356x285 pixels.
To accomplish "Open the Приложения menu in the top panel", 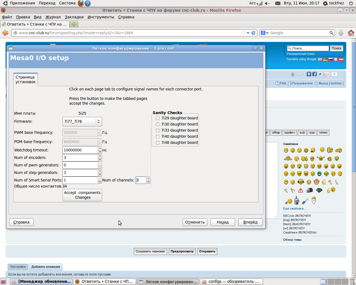I will [x=23, y=3].
